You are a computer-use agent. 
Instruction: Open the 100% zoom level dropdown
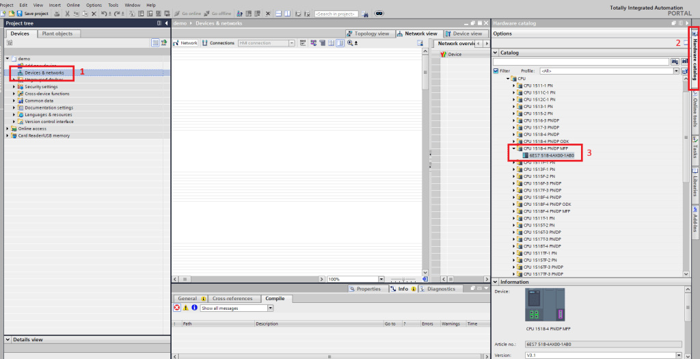(x=381, y=279)
